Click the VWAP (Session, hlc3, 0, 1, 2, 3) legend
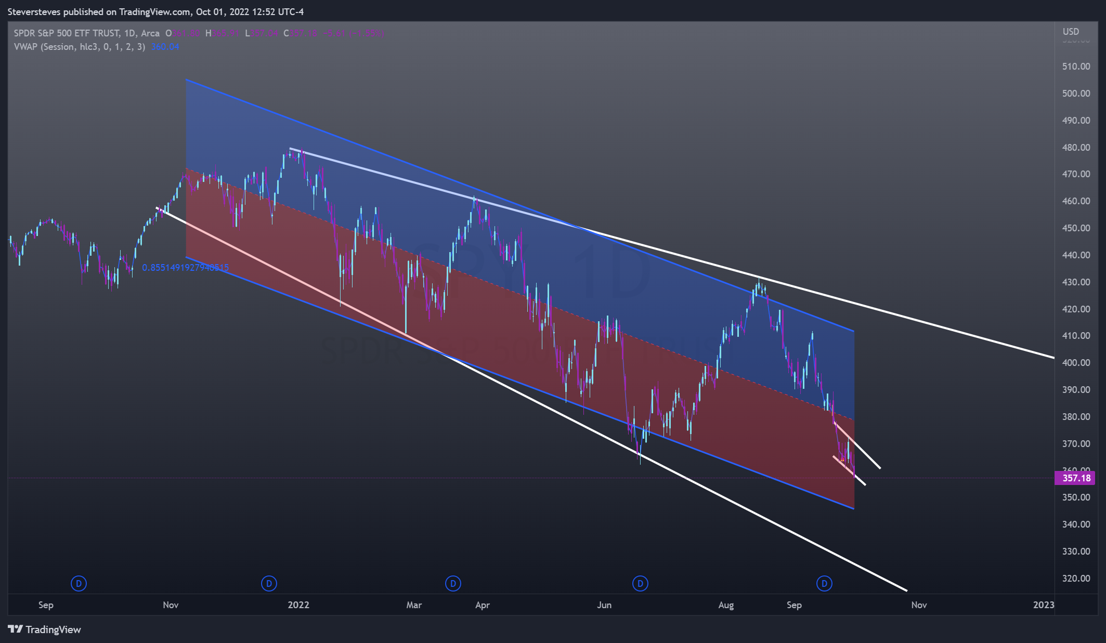This screenshot has width=1106, height=643. pyautogui.click(x=80, y=47)
